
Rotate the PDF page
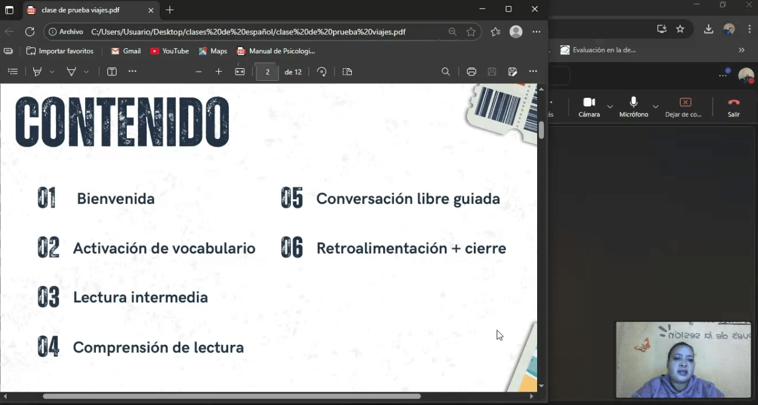pos(322,72)
